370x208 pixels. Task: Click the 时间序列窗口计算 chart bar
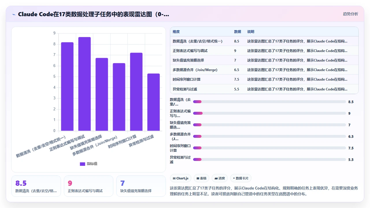coord(136,92)
